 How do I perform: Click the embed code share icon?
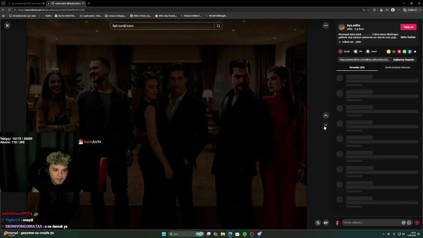tap(394, 52)
